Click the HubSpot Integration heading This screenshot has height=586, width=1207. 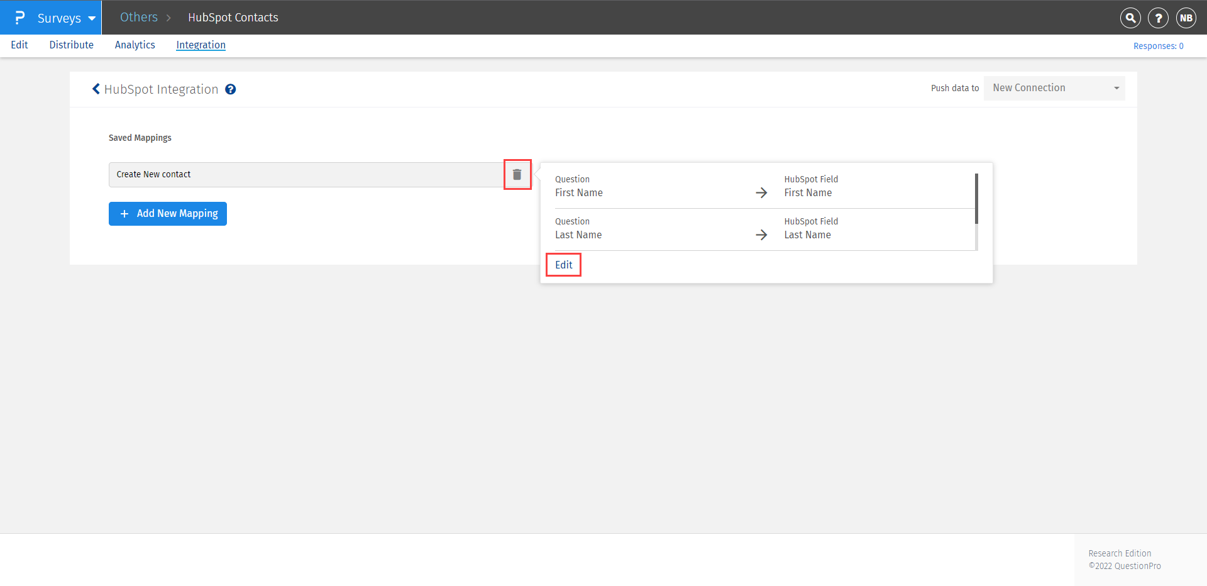(x=162, y=89)
